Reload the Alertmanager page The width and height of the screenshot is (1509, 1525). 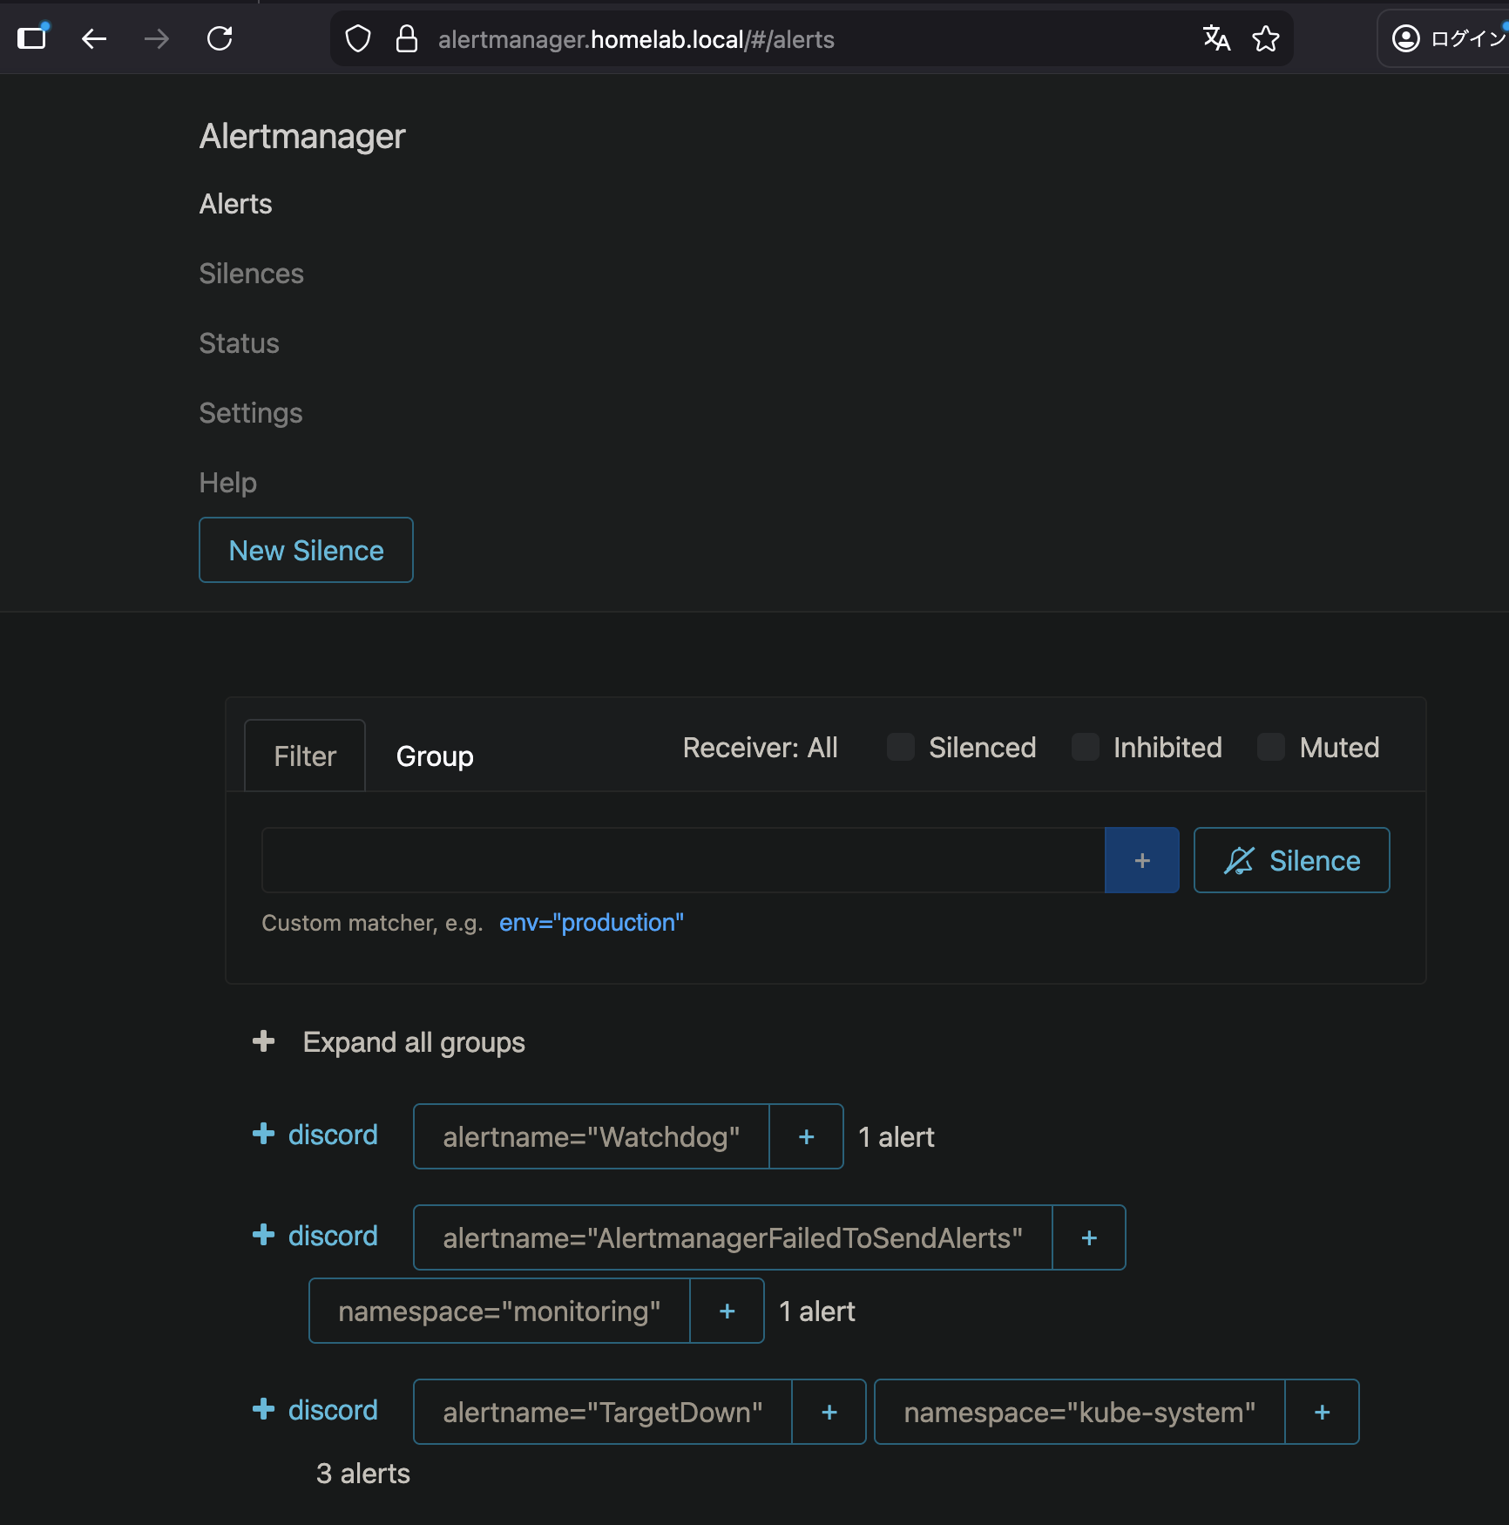pyautogui.click(x=220, y=38)
